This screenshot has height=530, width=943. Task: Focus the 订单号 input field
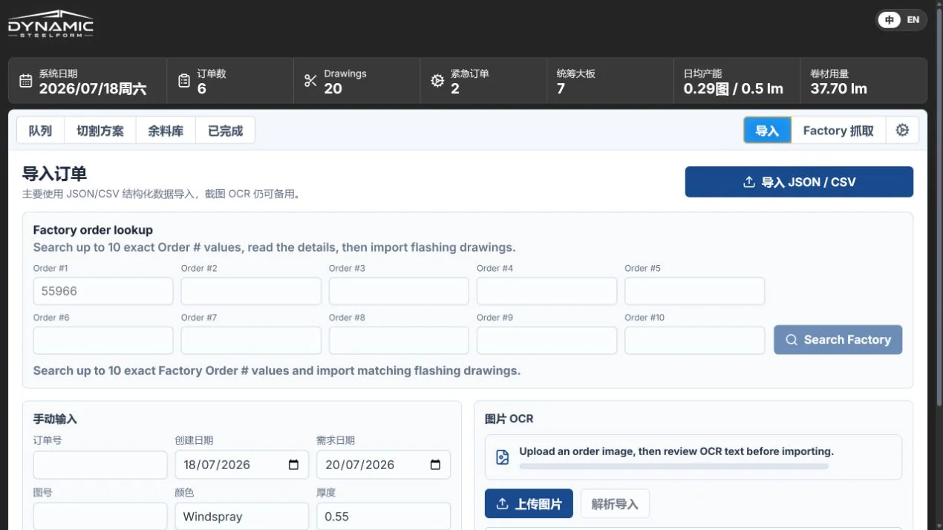point(100,465)
